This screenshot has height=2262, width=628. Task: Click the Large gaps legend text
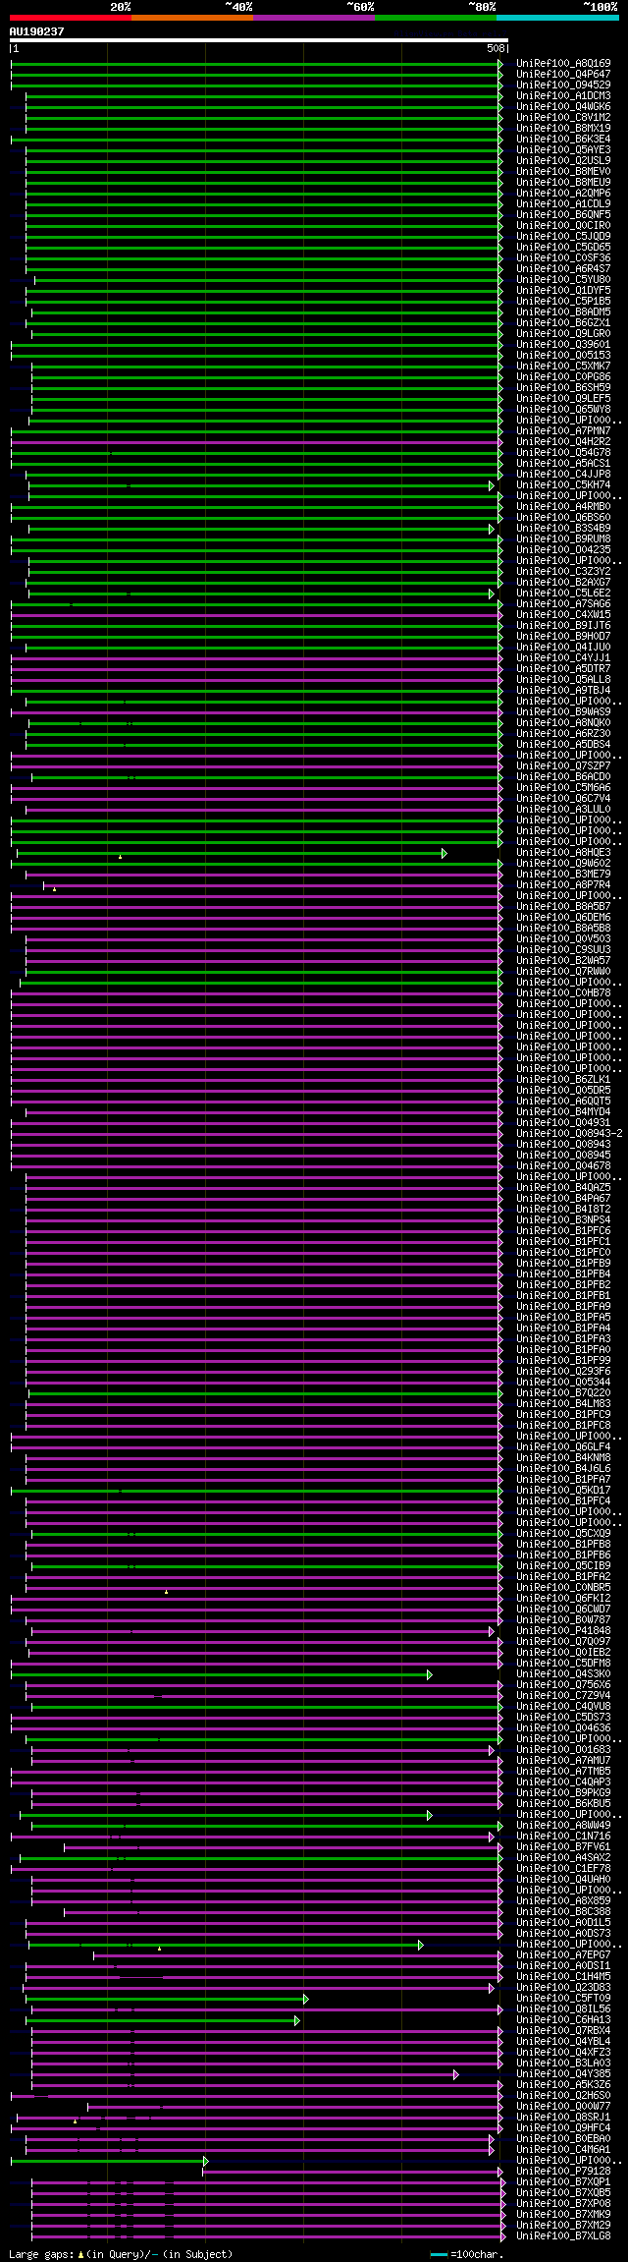(121, 2254)
